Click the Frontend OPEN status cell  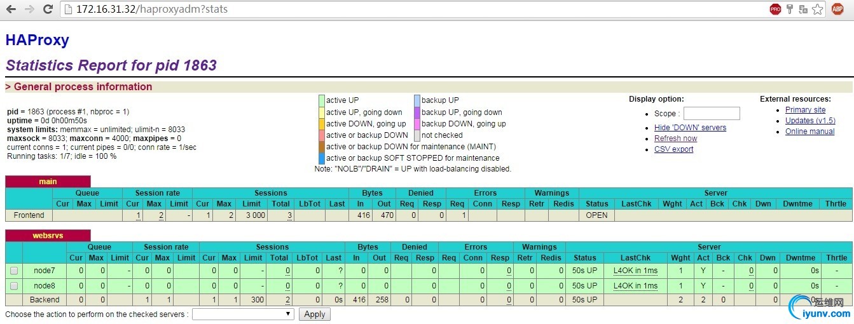tap(596, 215)
